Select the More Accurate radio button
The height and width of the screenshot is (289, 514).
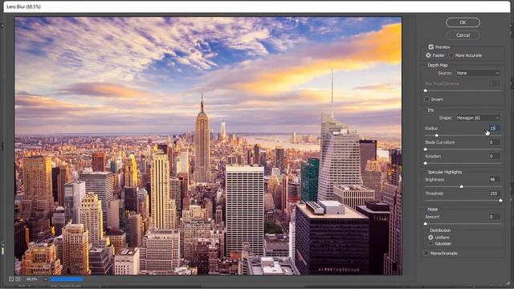pos(451,55)
